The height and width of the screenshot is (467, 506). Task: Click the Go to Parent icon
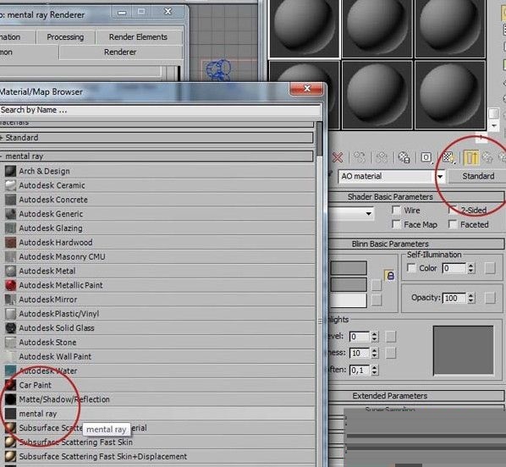tap(487, 157)
